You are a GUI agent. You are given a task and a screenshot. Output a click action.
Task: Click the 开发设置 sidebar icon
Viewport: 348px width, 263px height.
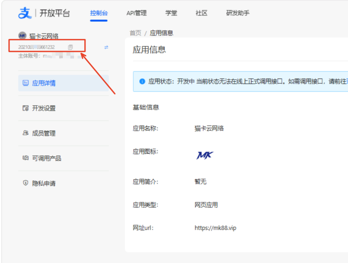(x=25, y=108)
